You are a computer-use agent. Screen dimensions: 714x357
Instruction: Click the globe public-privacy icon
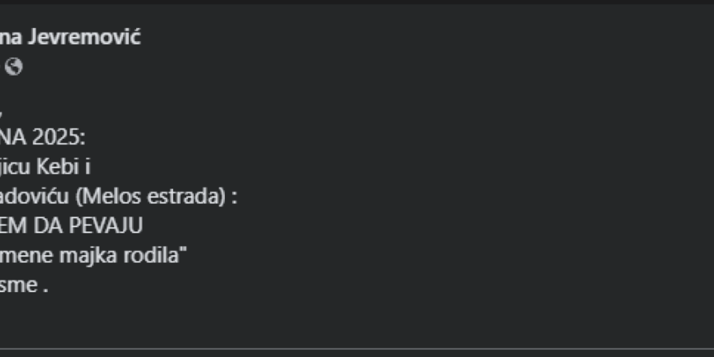[14, 67]
